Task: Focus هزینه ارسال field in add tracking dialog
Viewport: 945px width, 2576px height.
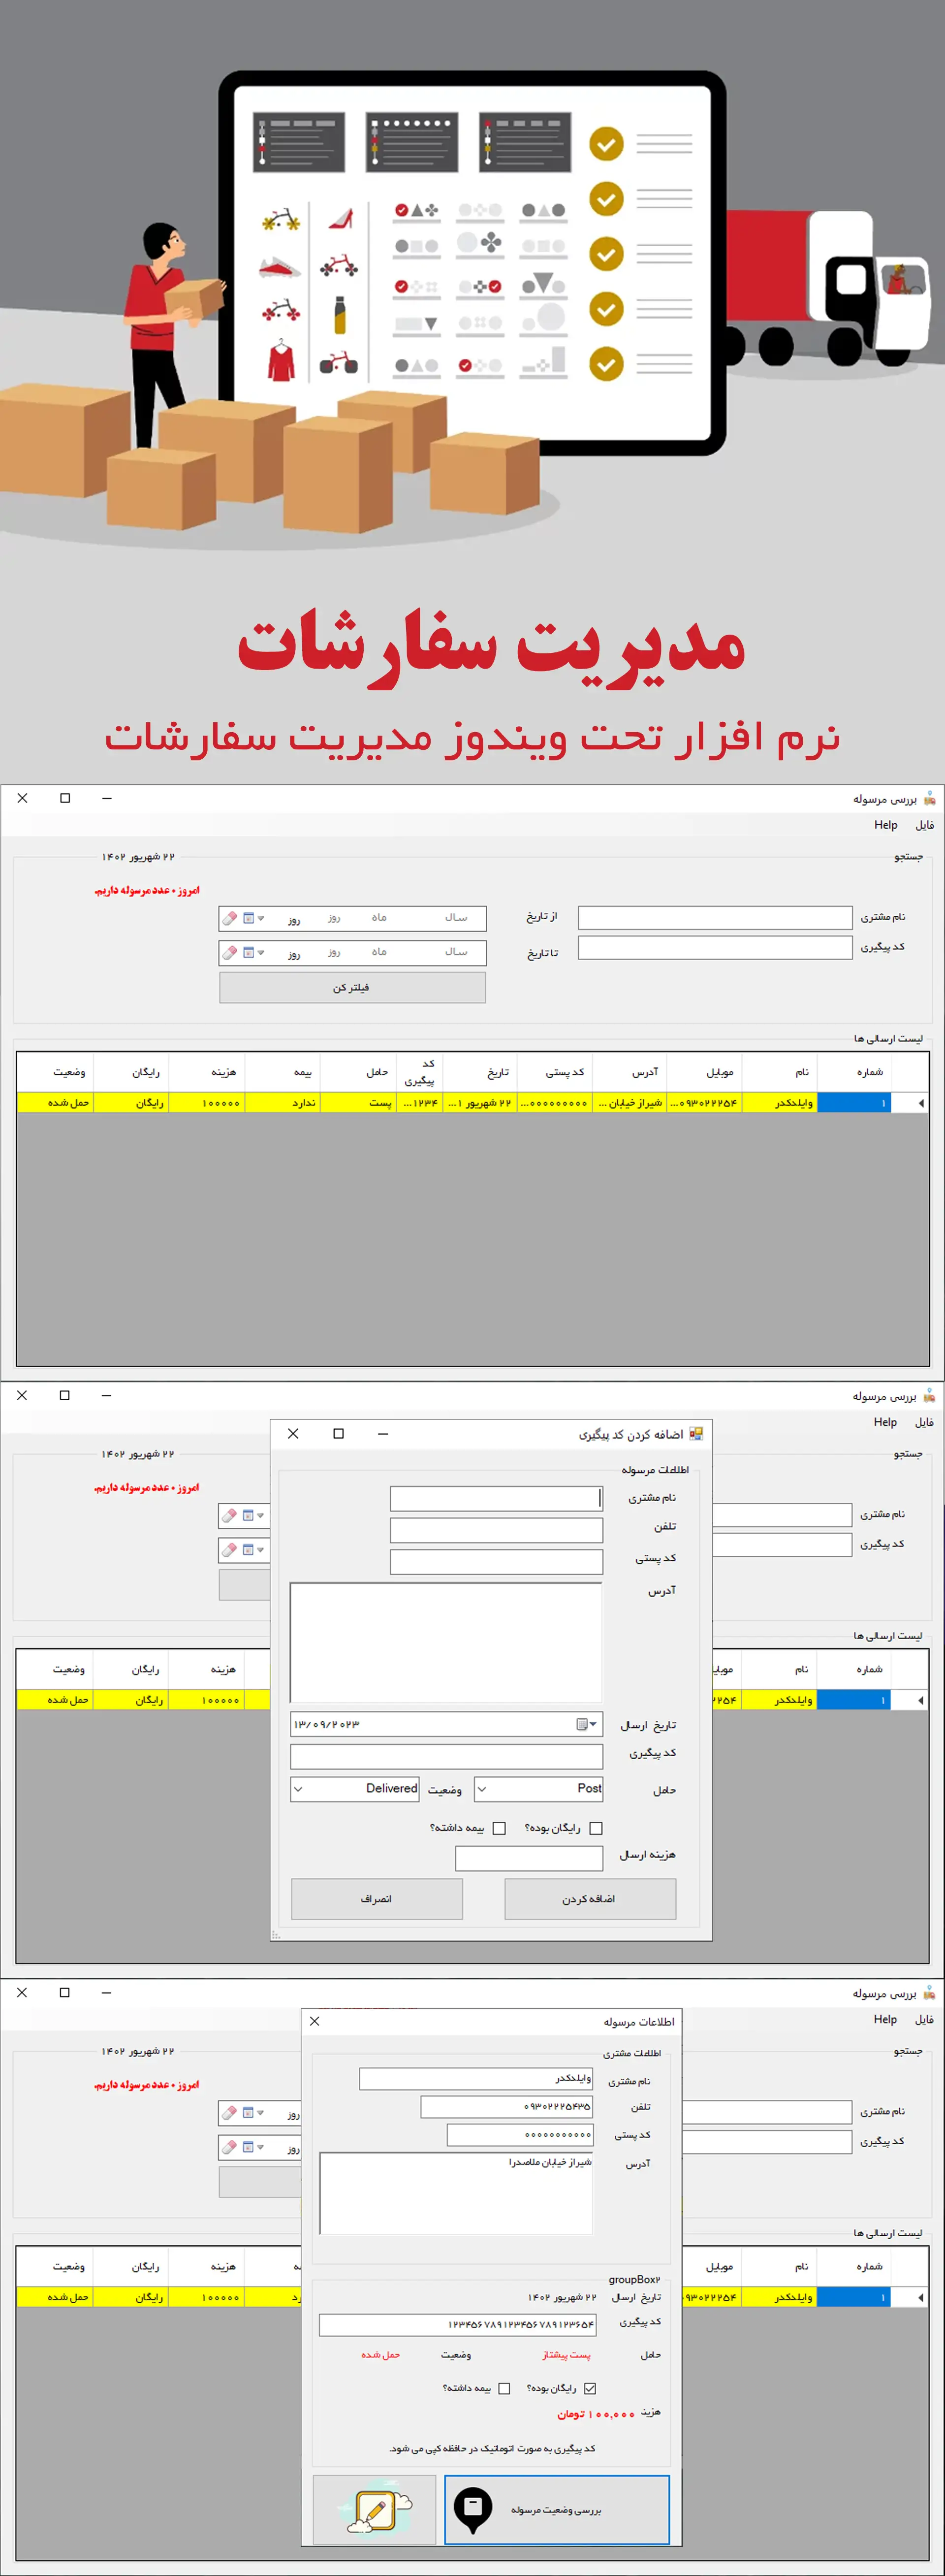Action: pos(529,1858)
